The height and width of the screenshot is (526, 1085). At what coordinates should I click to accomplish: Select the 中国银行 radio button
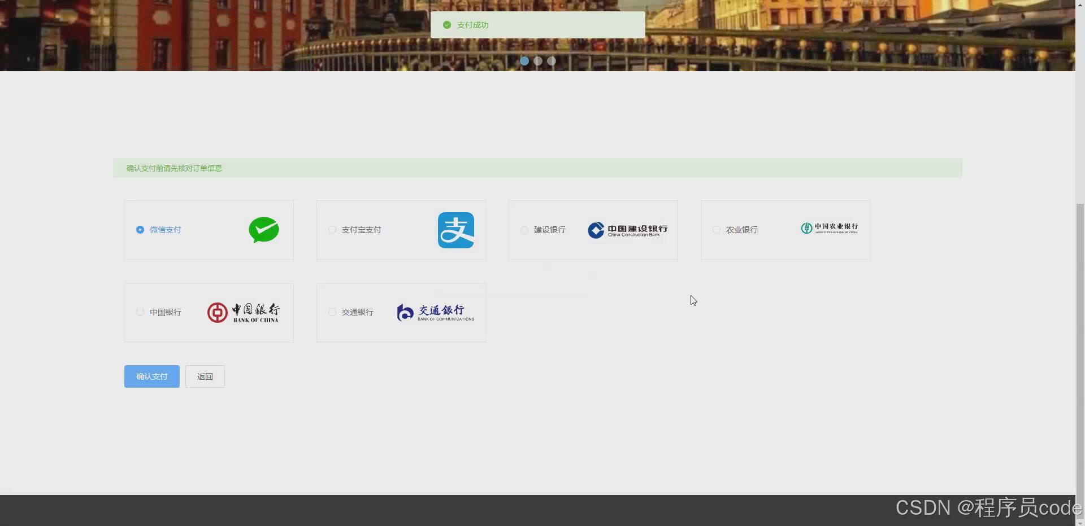coord(140,312)
